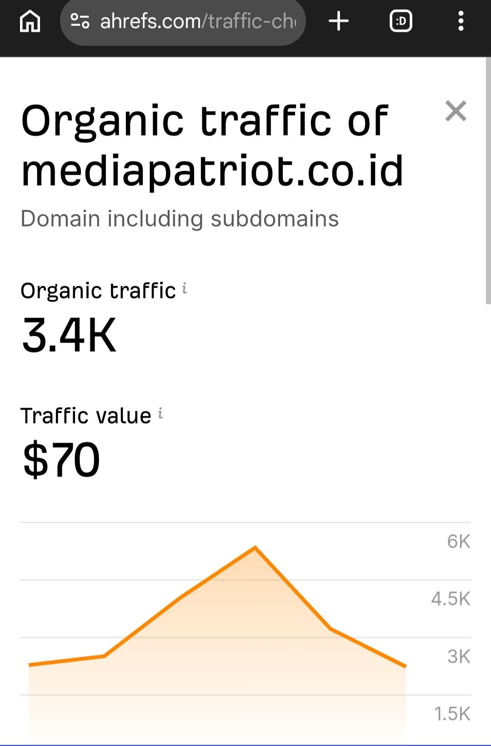
Task: Click the page's vertical scrollbar
Action: pos(488,182)
